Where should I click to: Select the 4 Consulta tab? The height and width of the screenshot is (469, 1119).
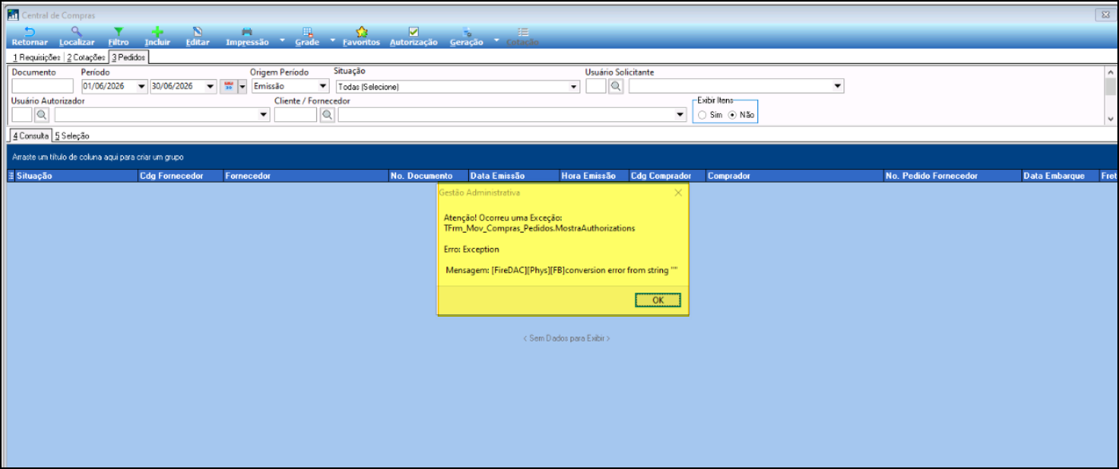[30, 136]
